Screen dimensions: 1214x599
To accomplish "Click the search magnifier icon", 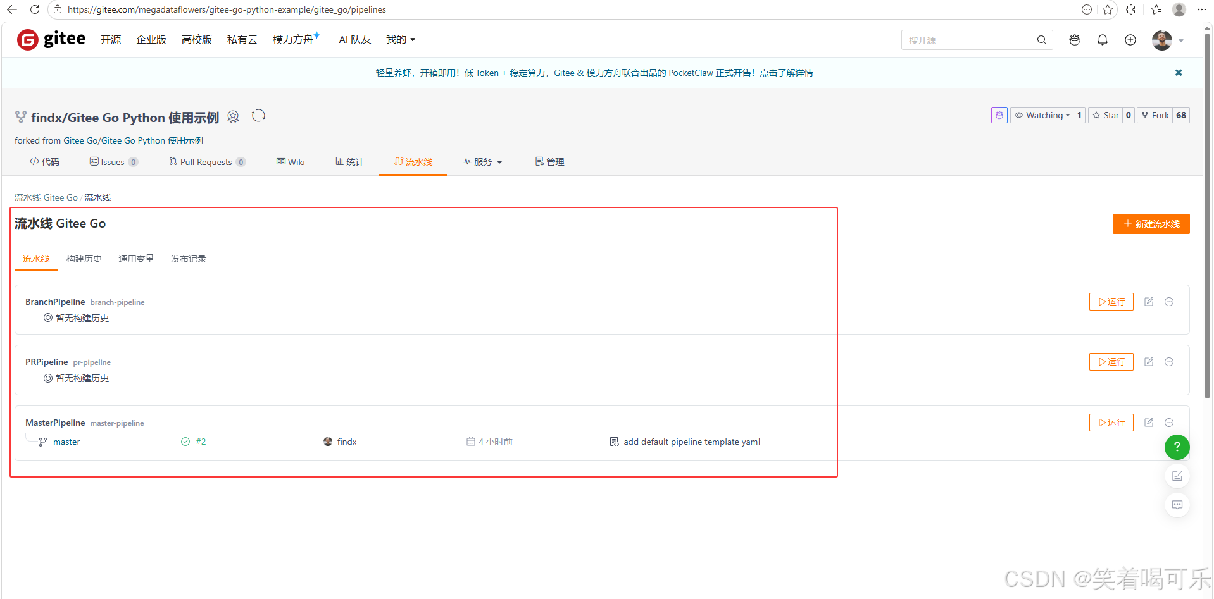I will click(1042, 40).
